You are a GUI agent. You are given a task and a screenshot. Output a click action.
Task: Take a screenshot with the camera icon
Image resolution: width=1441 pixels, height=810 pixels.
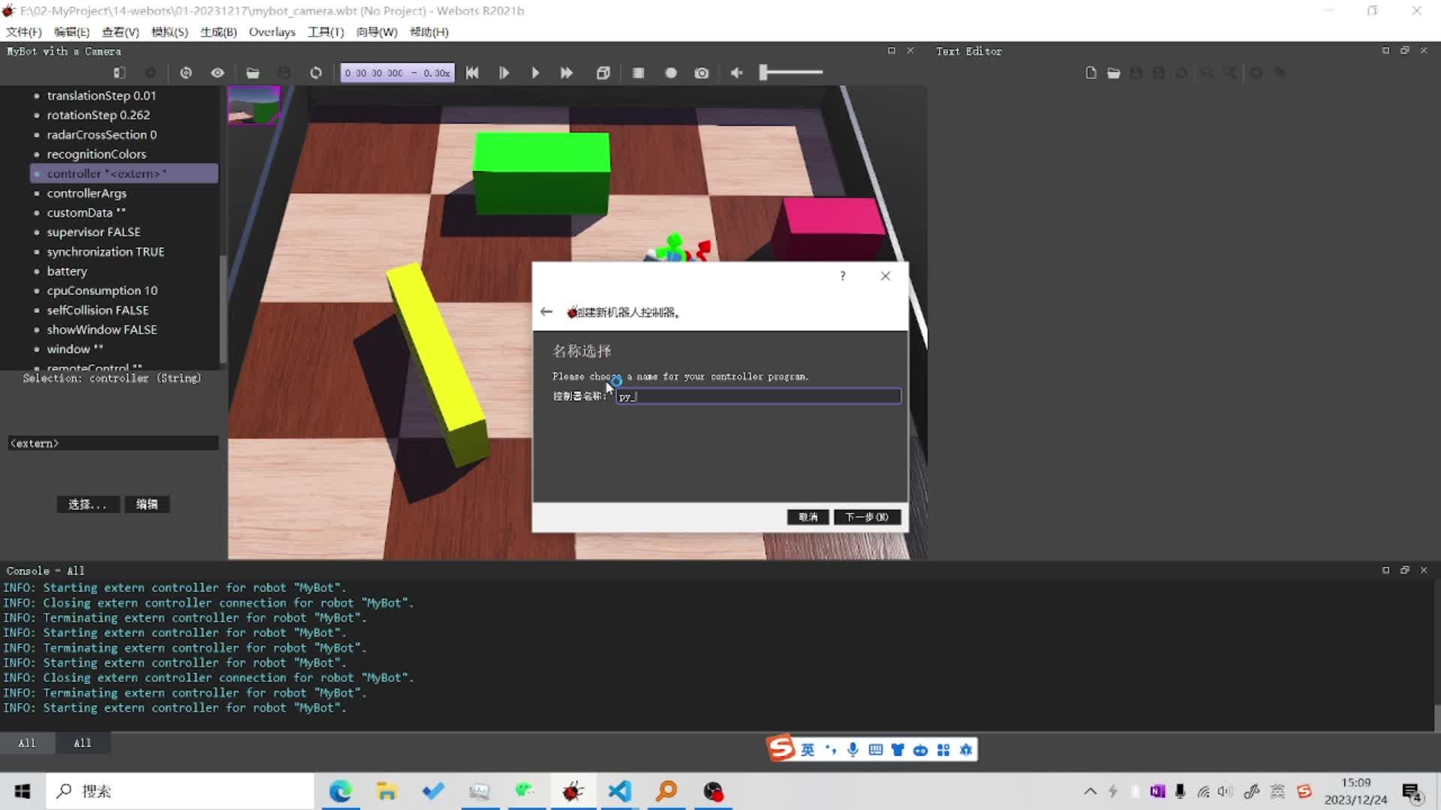(702, 73)
